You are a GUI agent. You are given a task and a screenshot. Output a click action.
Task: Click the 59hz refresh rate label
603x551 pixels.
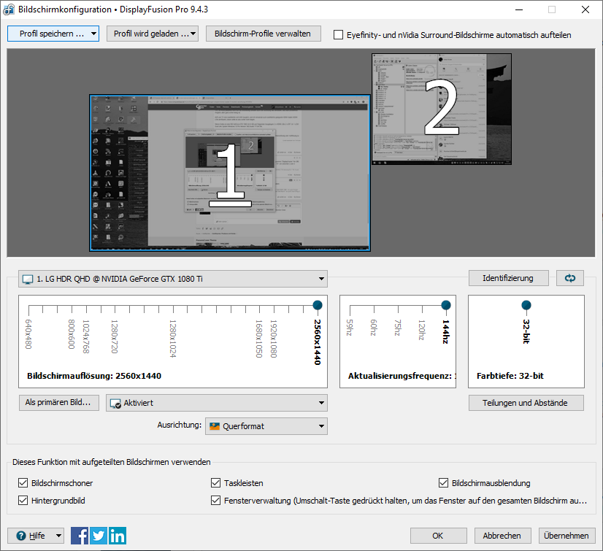[x=349, y=328]
